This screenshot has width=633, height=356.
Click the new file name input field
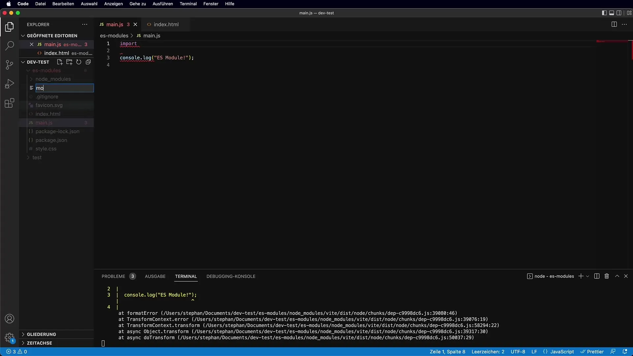point(65,88)
